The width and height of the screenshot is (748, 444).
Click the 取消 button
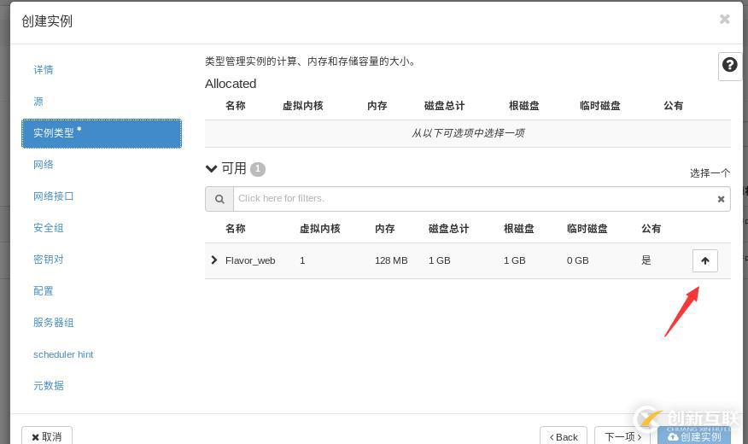tap(47, 436)
